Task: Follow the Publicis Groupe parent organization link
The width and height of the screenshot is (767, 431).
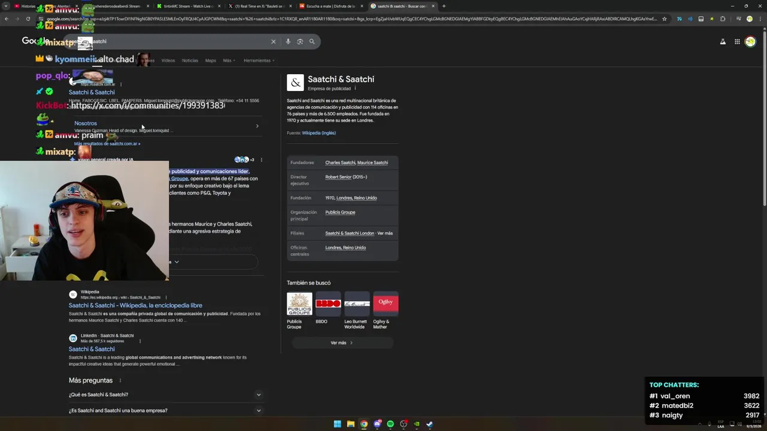Action: [x=340, y=213]
